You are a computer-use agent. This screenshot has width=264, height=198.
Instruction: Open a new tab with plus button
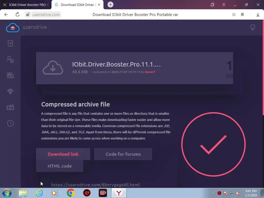110,5
